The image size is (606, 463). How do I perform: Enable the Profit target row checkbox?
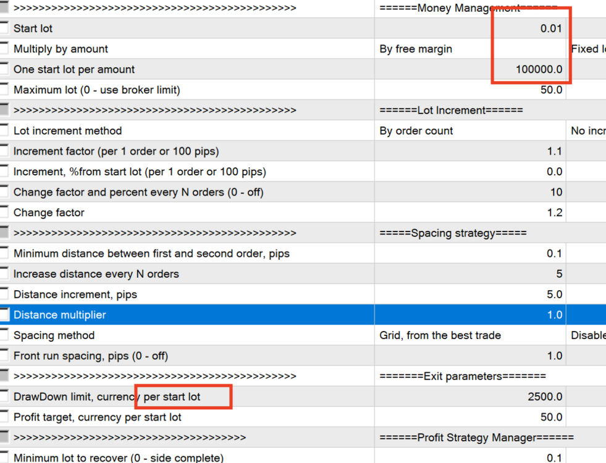(4, 417)
